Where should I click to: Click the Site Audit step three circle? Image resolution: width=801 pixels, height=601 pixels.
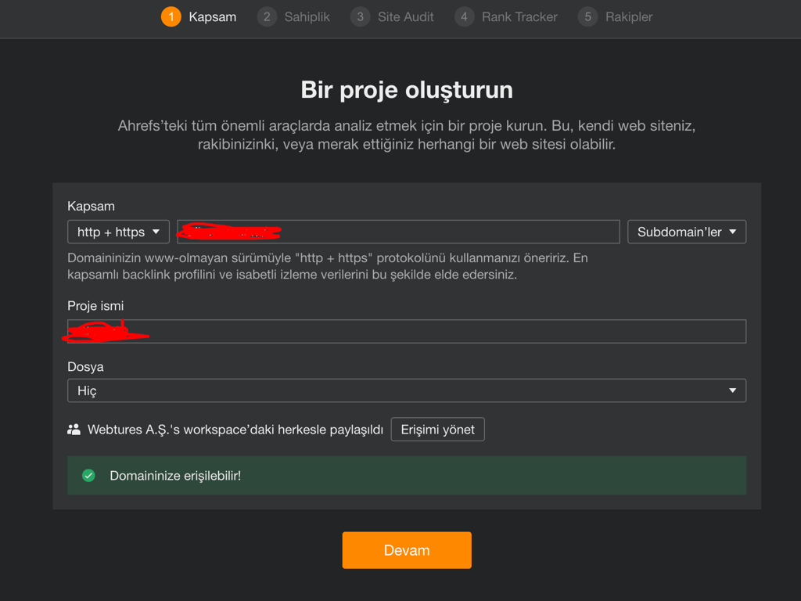coord(360,16)
